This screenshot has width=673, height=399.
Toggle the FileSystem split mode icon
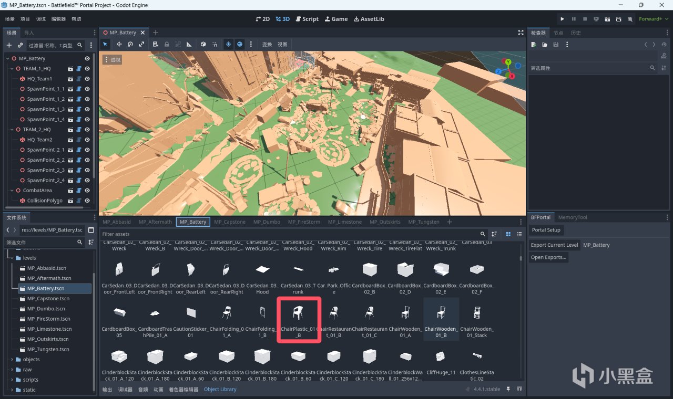[91, 230]
